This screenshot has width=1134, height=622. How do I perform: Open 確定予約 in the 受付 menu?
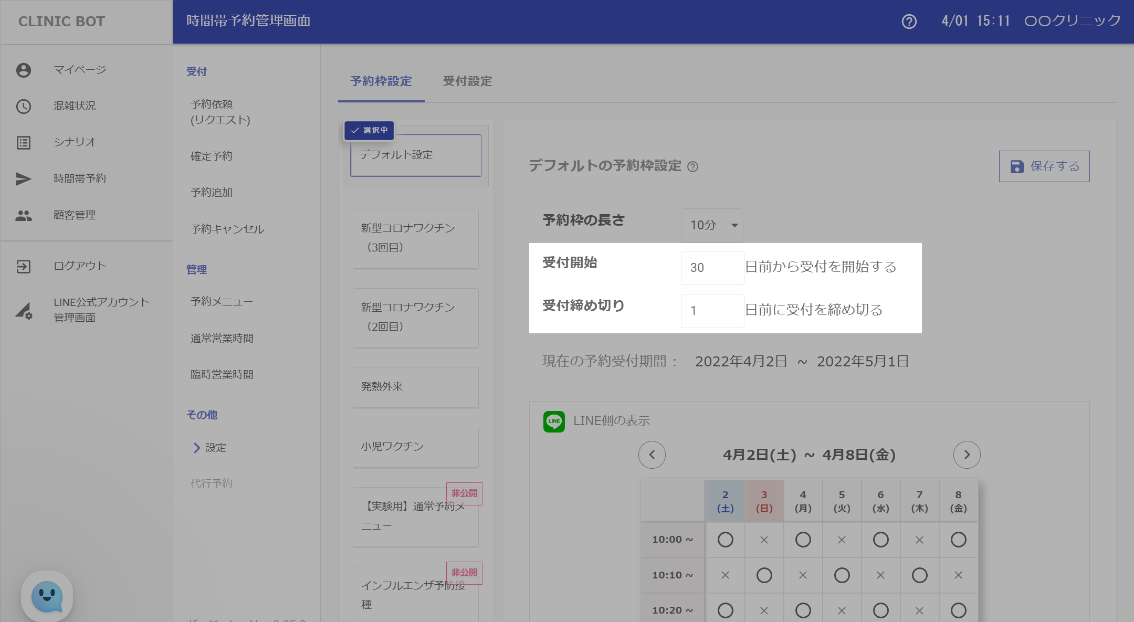coord(212,156)
